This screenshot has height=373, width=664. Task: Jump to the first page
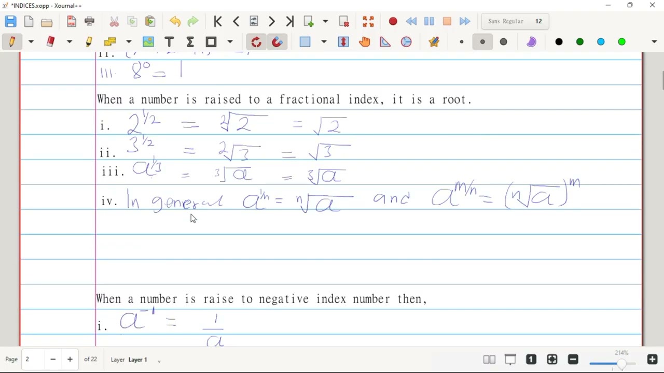tap(218, 21)
